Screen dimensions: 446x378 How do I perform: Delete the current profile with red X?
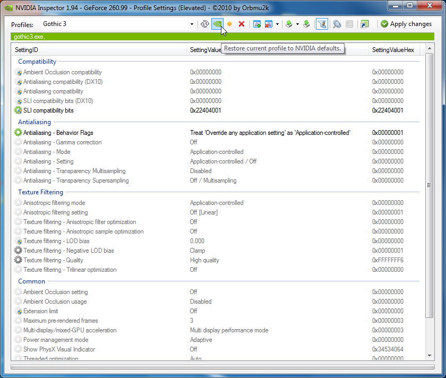pos(242,24)
